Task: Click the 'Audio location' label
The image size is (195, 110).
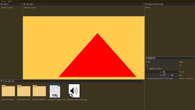Action: (x=186, y=79)
